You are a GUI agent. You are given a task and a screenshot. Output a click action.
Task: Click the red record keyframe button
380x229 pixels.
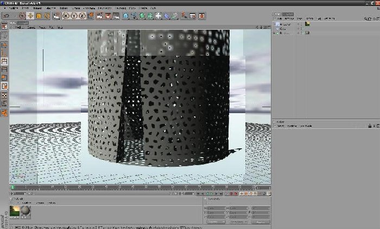[x=231, y=194]
